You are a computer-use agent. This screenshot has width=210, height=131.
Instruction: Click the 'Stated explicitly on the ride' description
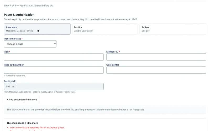pos(71,19)
